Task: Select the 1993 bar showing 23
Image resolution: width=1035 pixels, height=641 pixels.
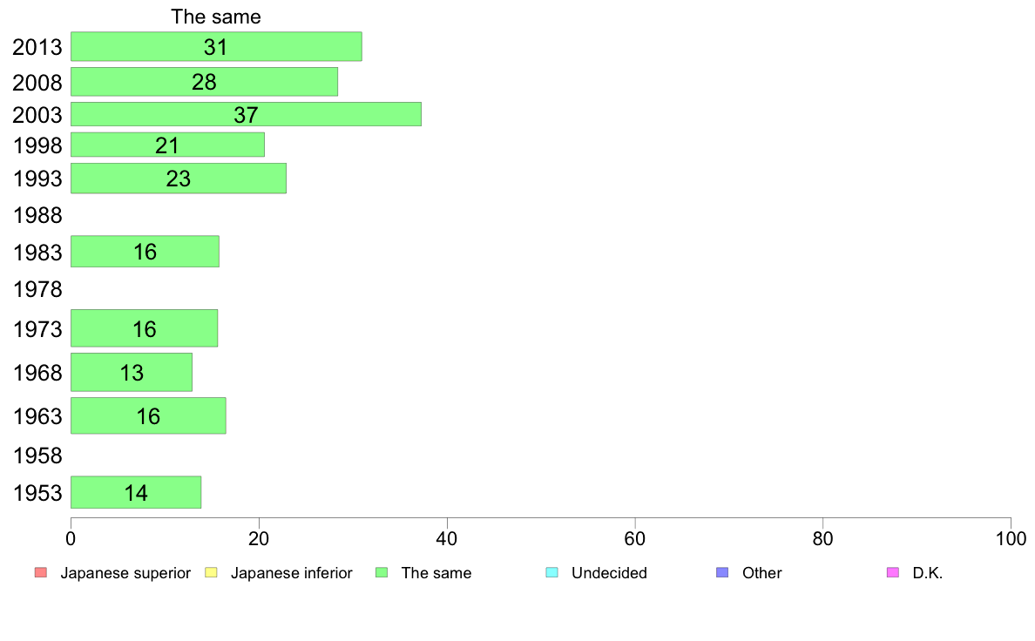Action: click(x=179, y=179)
